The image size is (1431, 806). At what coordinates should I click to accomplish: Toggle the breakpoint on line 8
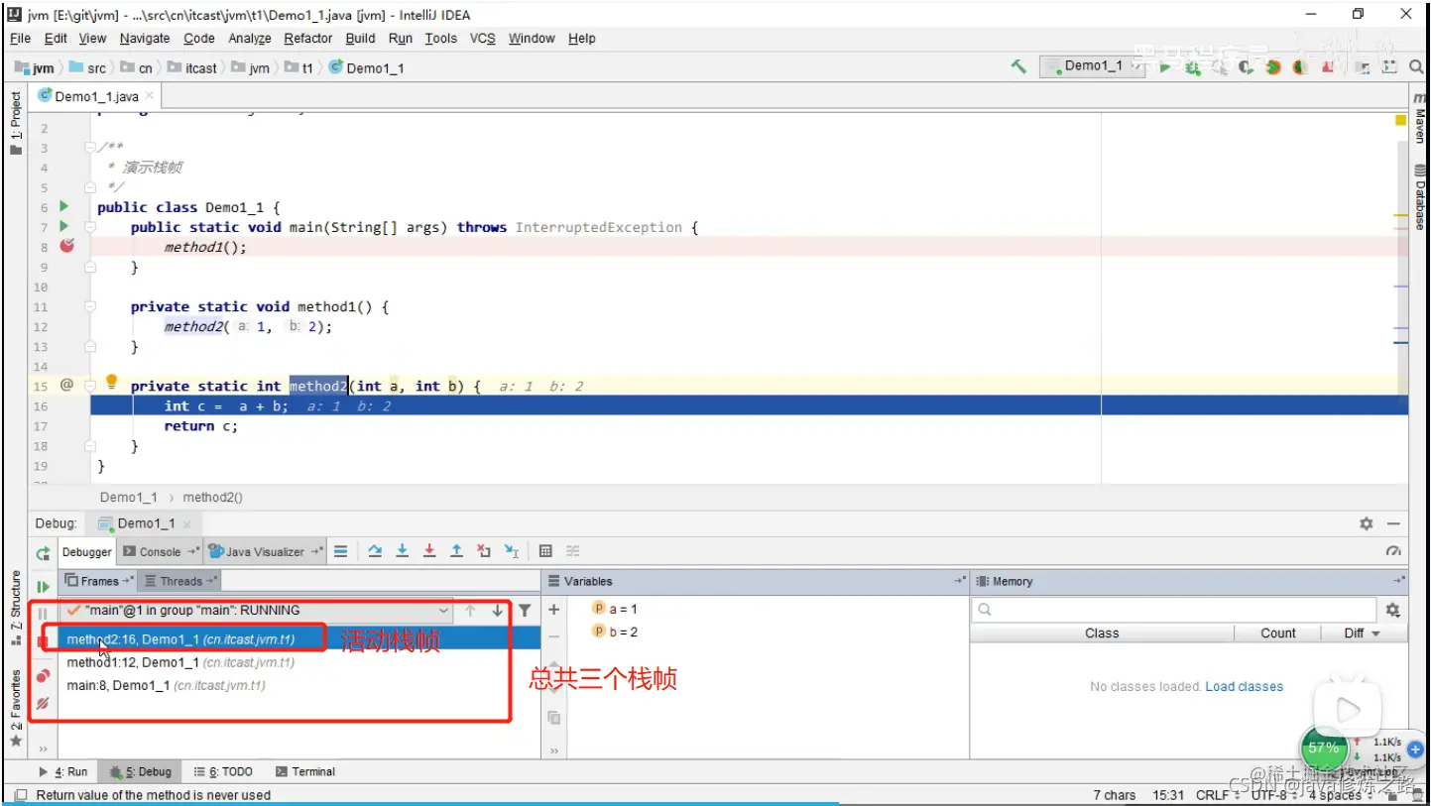tap(66, 246)
